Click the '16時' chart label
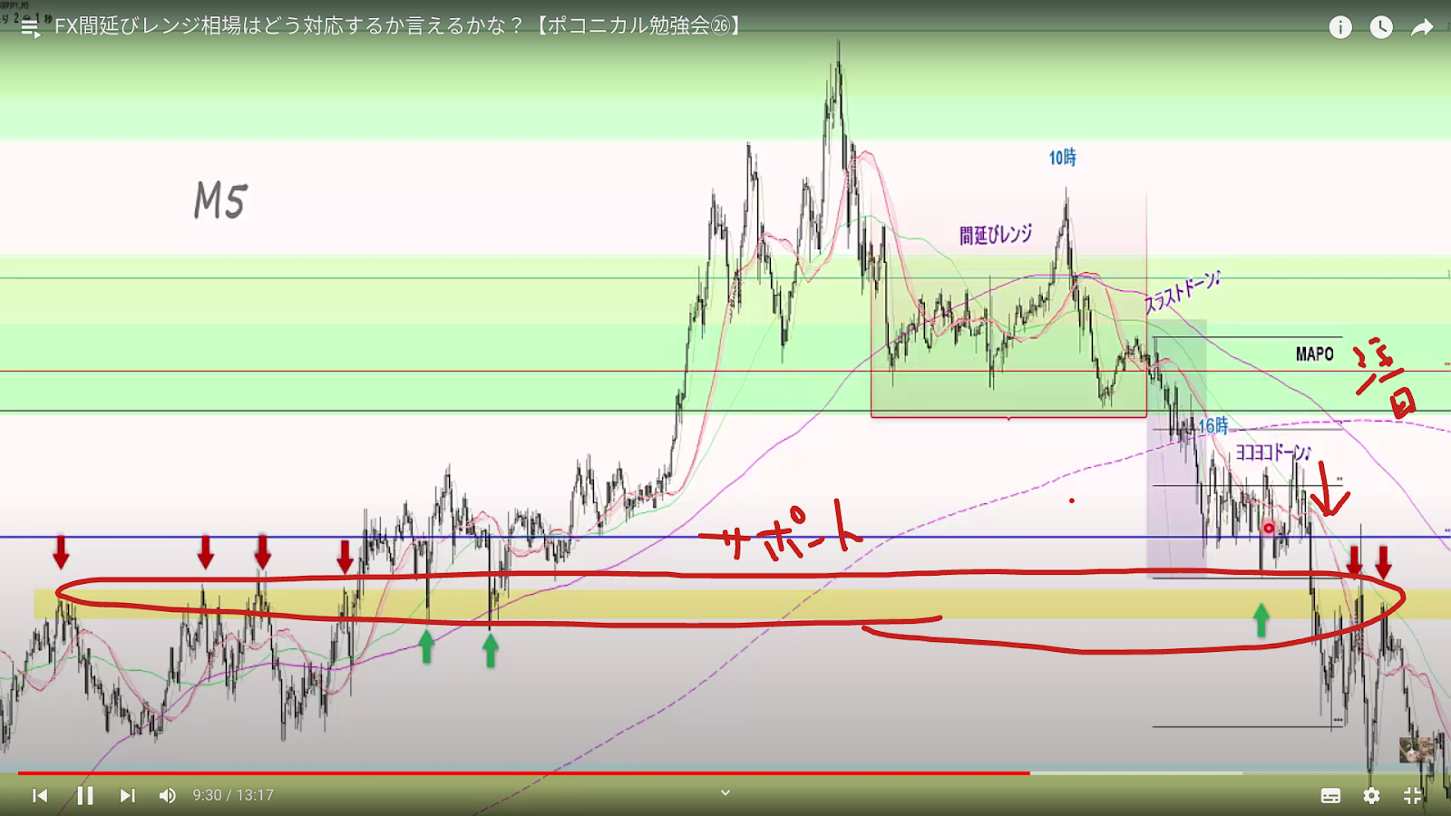Viewport: 1451px width, 816px height. click(1213, 425)
